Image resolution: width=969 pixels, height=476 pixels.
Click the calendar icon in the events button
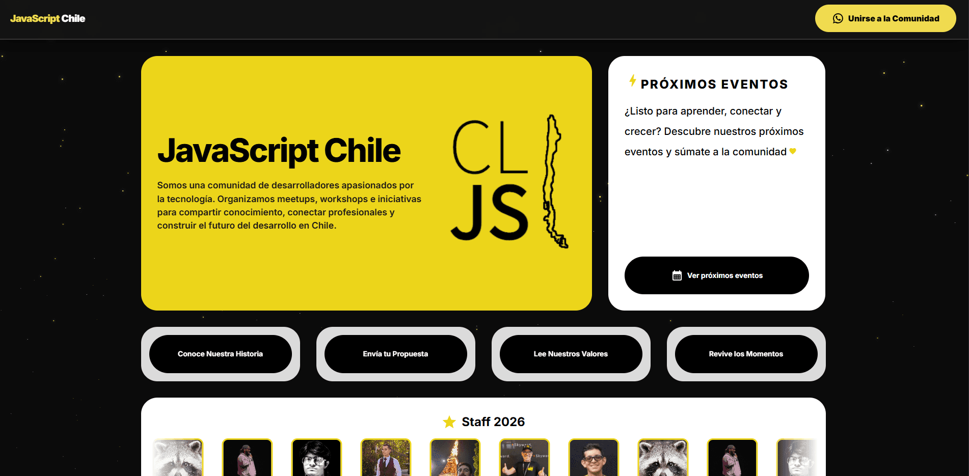coord(677,275)
